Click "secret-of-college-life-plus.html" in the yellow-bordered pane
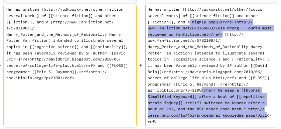 44,66
